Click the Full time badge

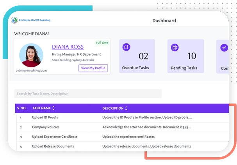(x=102, y=42)
